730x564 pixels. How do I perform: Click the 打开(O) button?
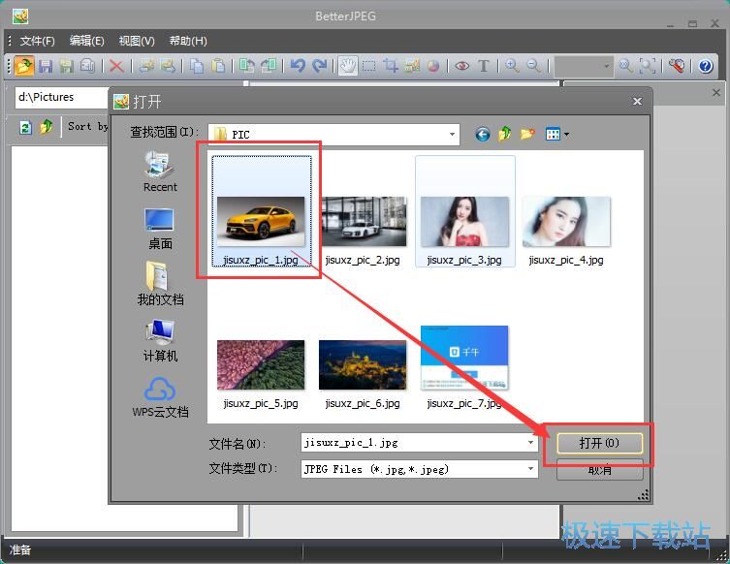[x=598, y=443]
